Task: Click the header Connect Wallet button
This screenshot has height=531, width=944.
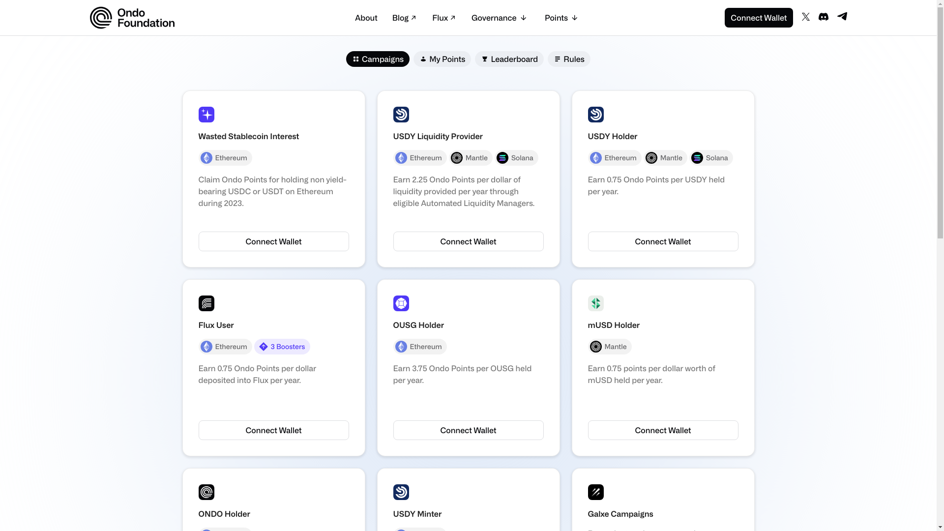Action: 759,18
